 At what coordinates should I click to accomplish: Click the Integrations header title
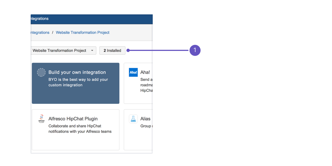click(x=40, y=19)
